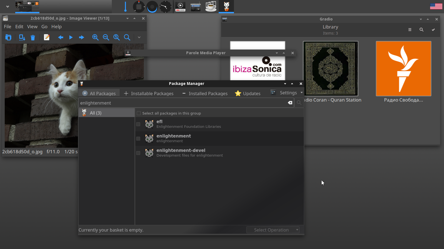Select Радио Свобода station thumbnail
The width and height of the screenshot is (444, 249).
[x=403, y=69]
